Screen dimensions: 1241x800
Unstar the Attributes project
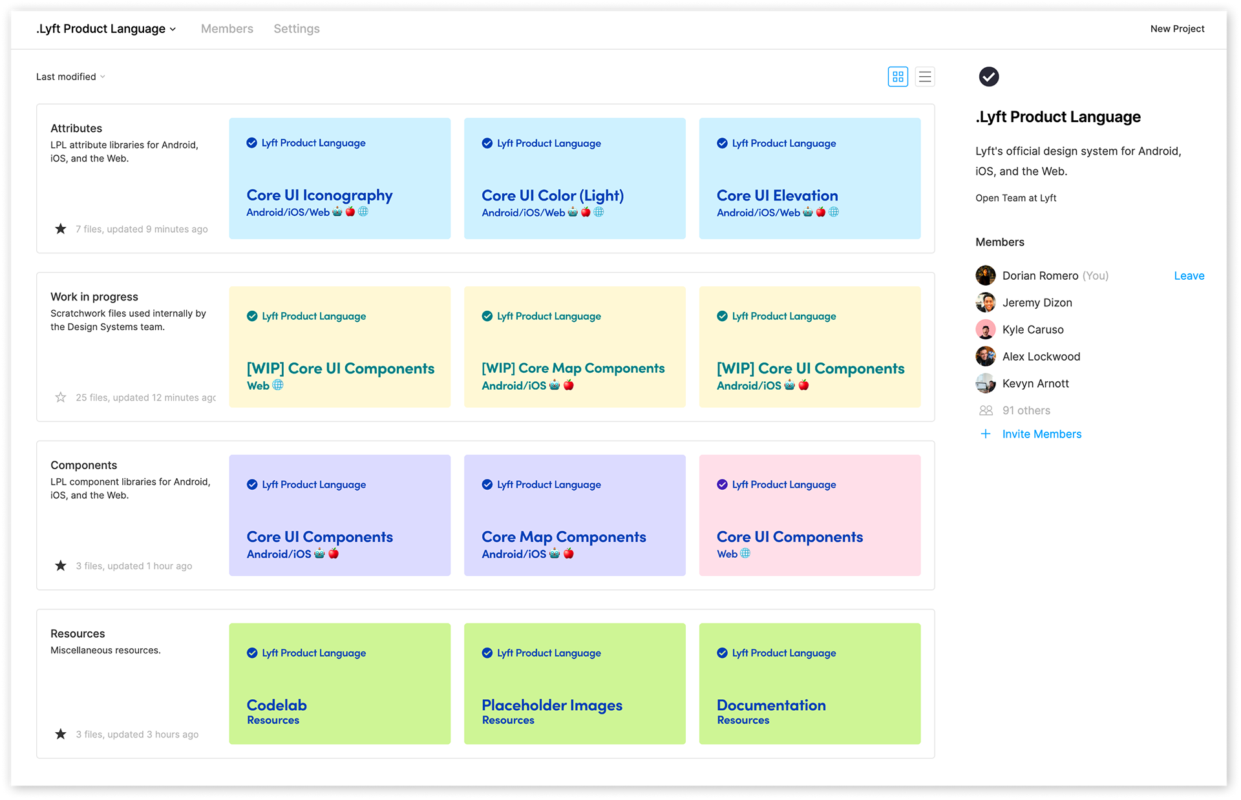coord(61,229)
